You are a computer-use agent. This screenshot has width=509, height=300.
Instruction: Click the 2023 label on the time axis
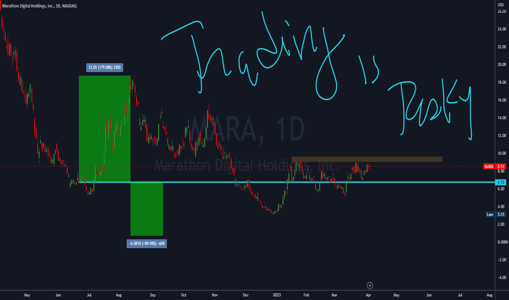tap(276, 295)
